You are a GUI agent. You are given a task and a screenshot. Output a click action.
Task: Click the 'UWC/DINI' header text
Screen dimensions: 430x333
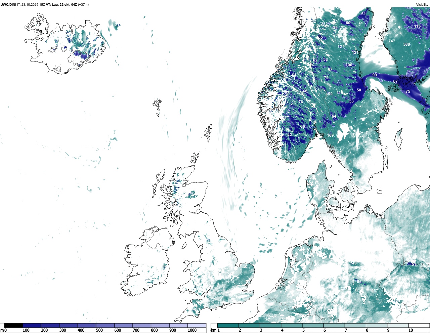[x=8, y=5]
